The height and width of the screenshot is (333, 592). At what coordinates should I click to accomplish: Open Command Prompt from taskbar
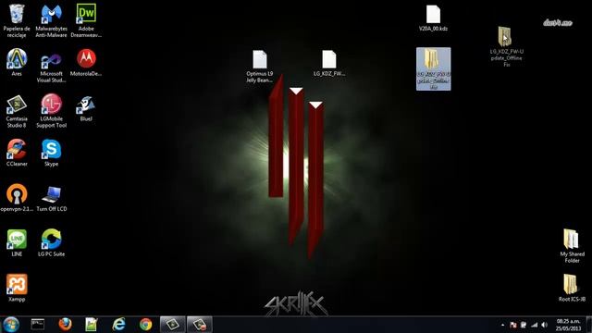38,325
